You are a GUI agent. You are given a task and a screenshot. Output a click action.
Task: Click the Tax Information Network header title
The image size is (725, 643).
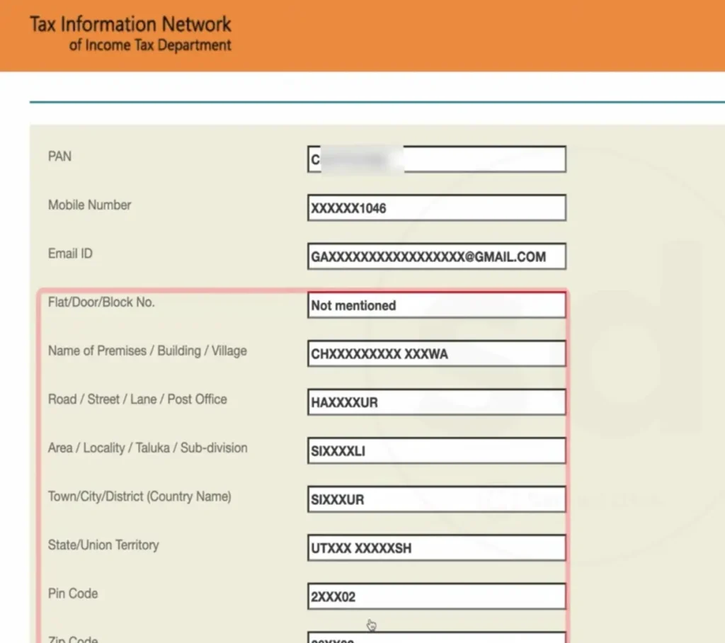coord(130,24)
